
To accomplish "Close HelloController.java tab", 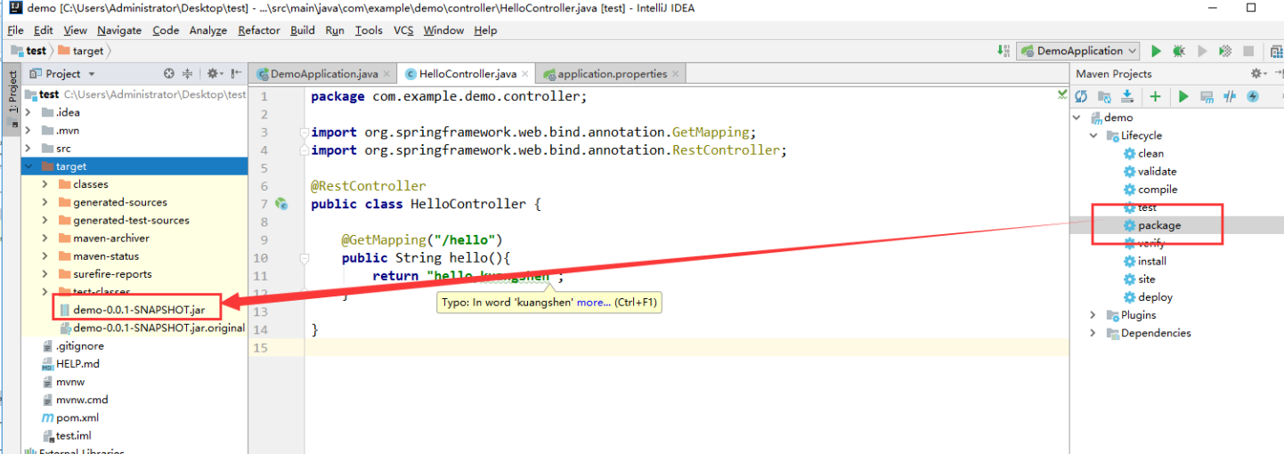I will (x=526, y=74).
